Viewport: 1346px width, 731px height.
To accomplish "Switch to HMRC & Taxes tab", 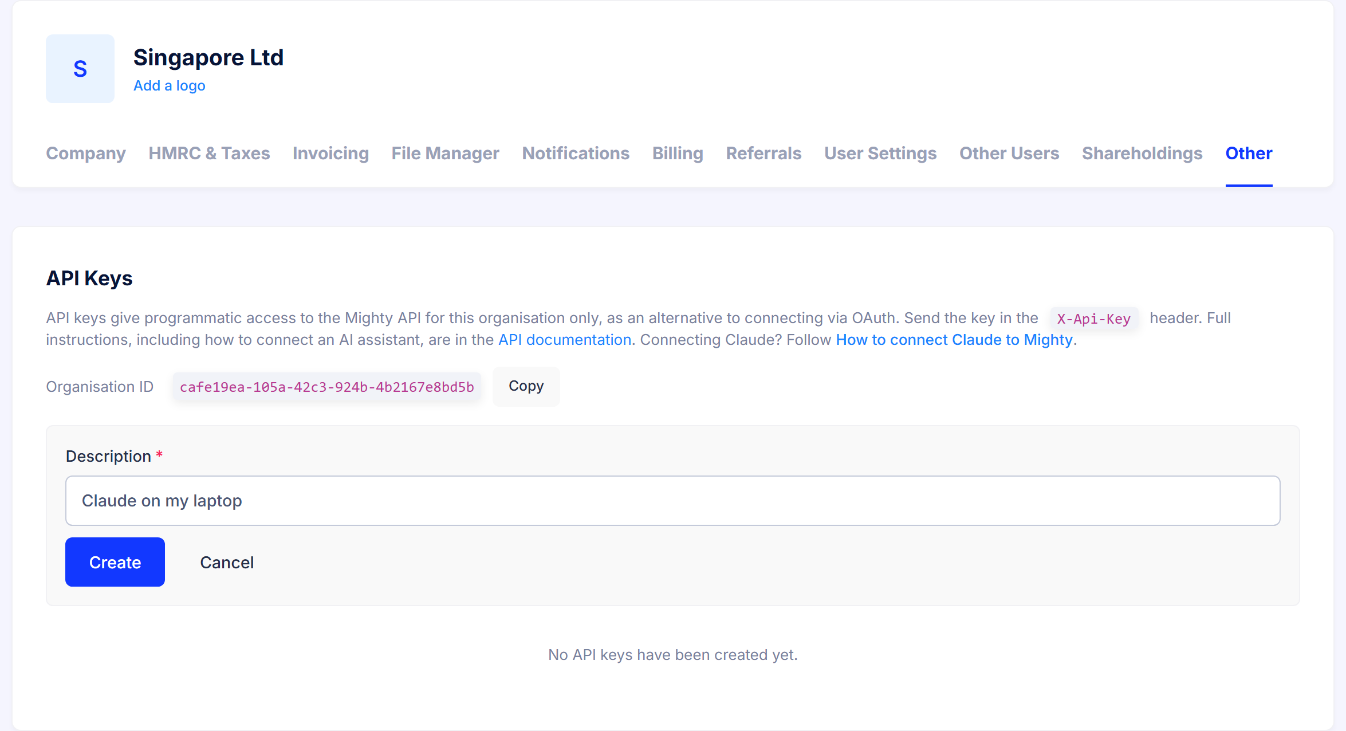I will [209, 153].
